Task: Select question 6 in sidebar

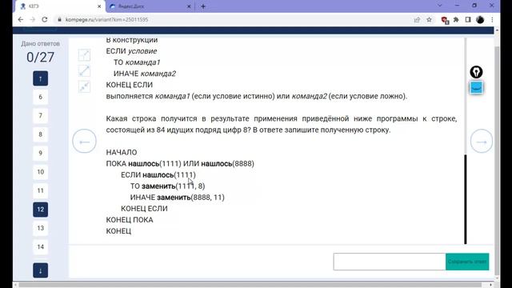Action: (41, 97)
